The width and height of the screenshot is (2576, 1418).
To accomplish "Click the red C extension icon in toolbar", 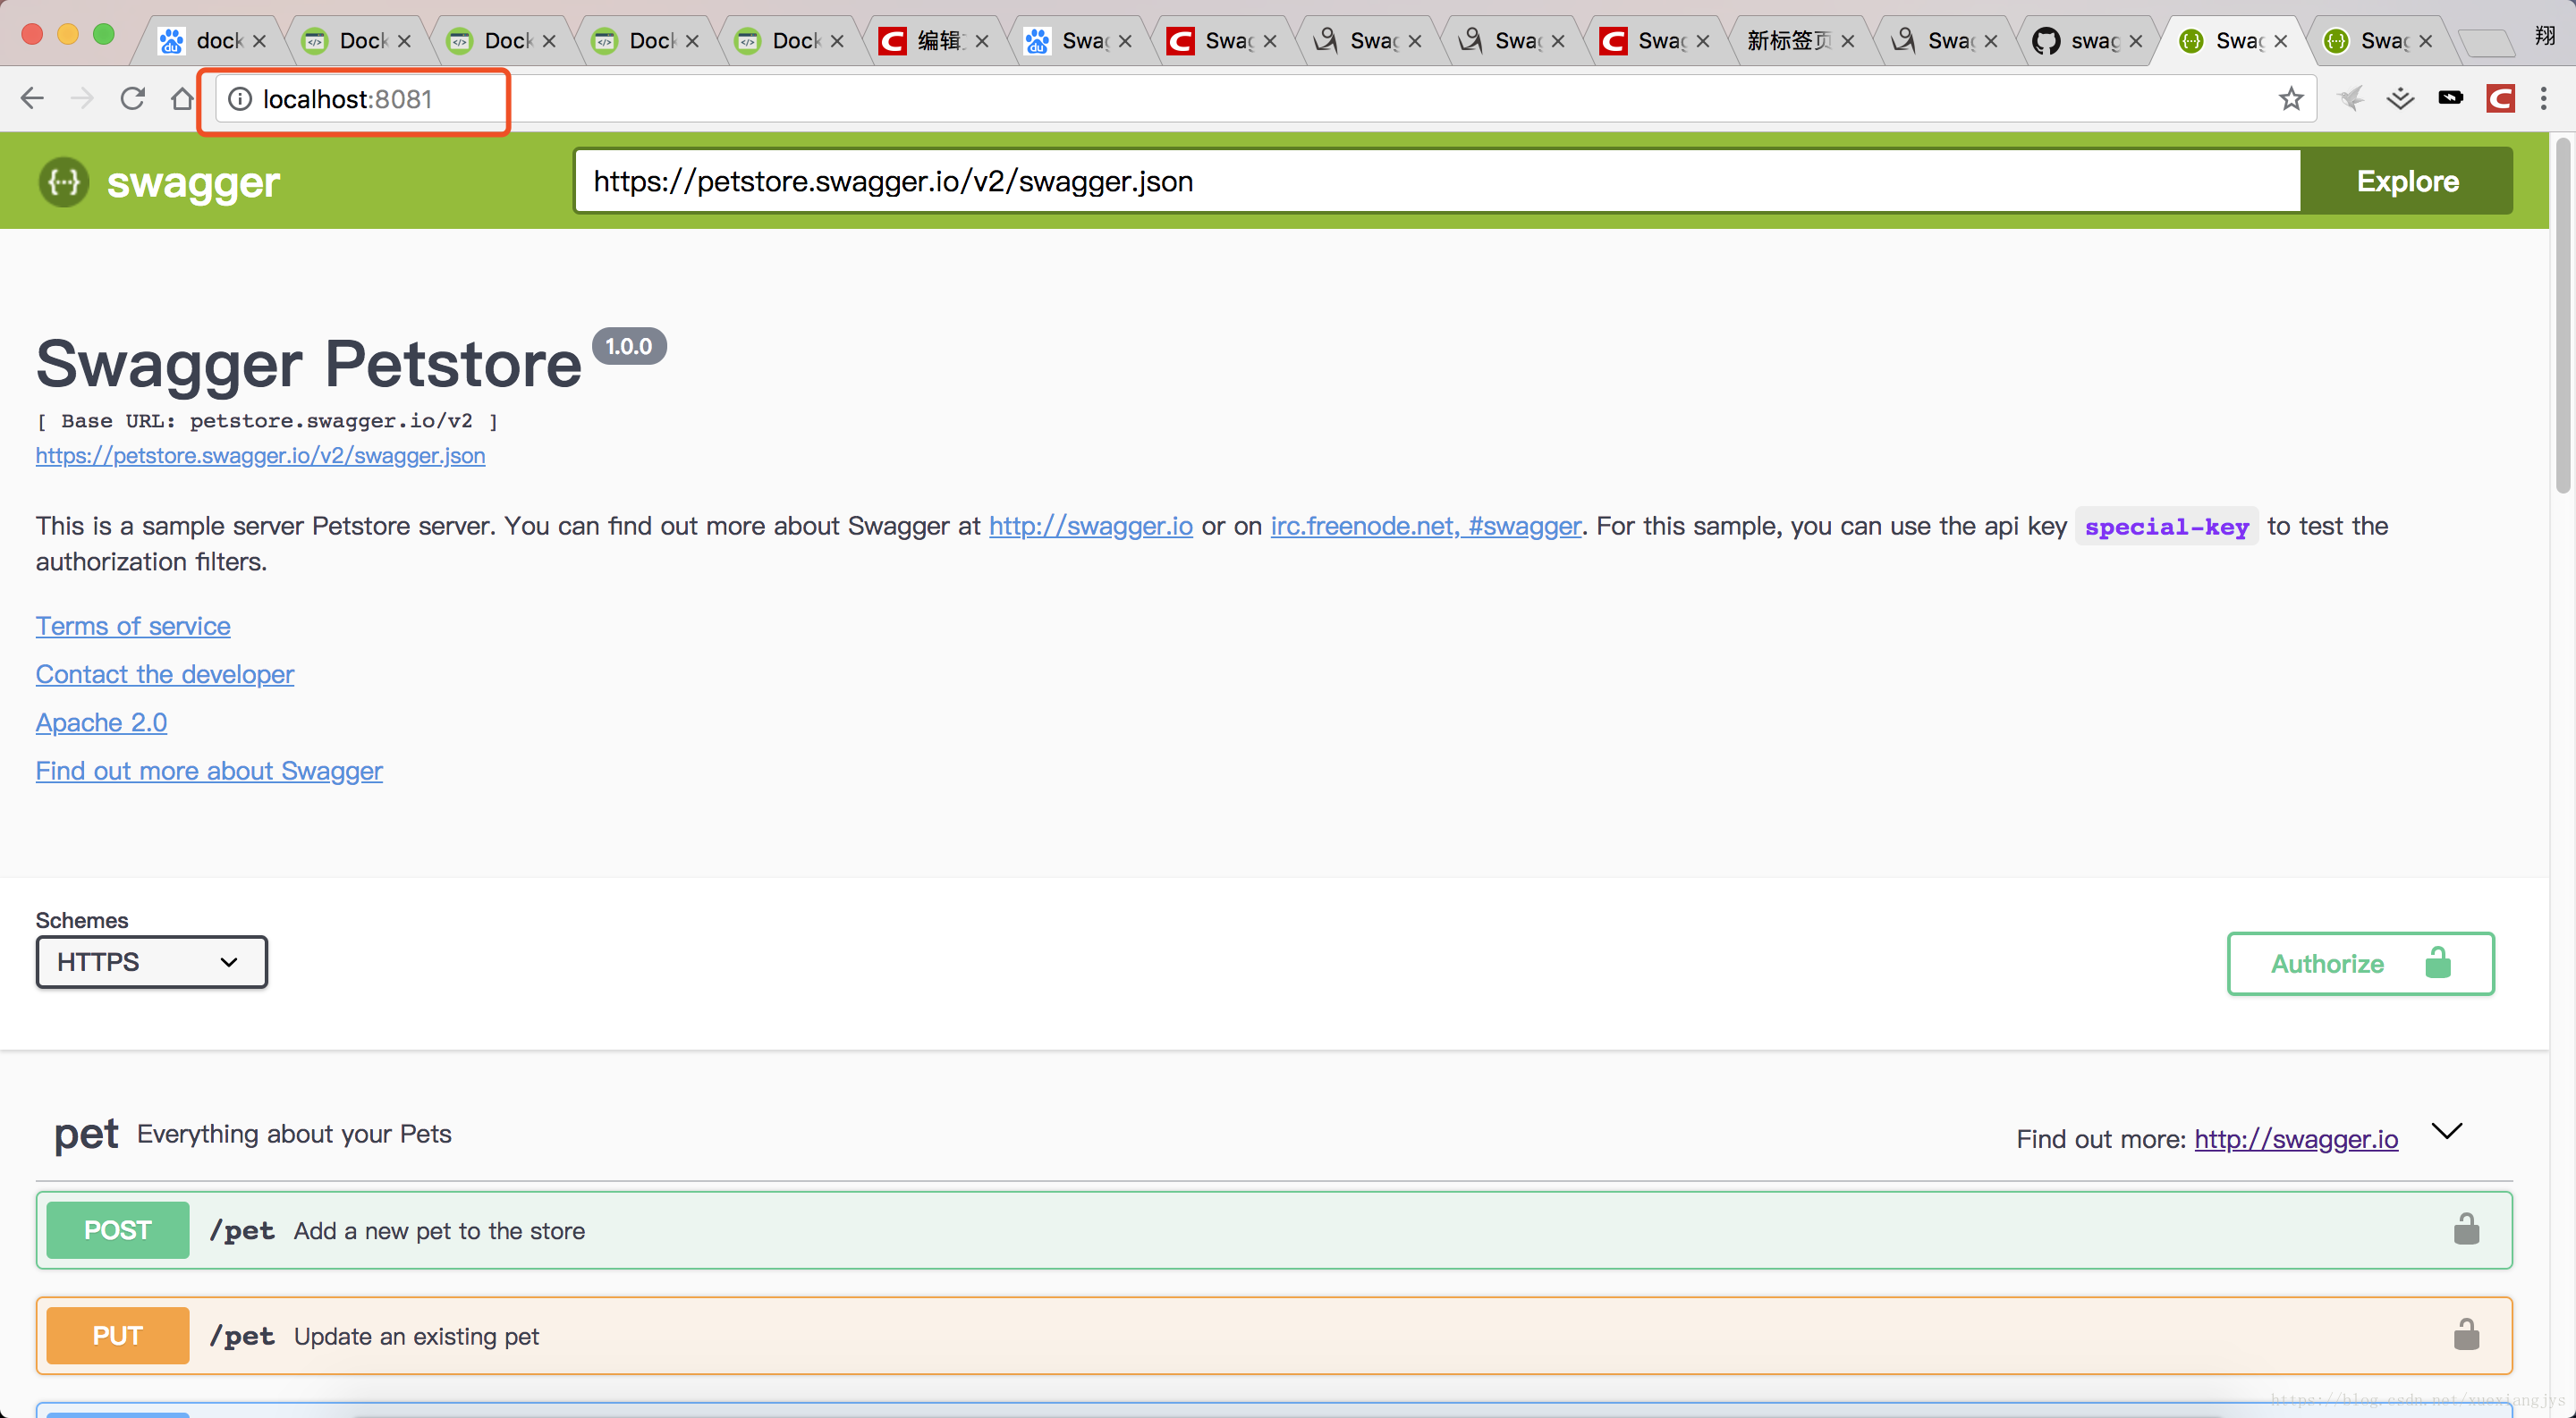I will pos(2500,98).
